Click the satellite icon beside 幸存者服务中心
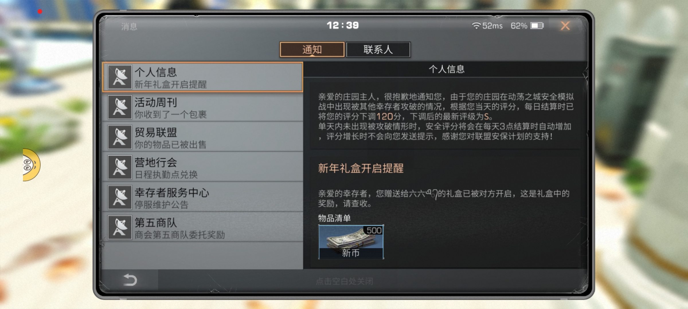Viewport: 688px width, 309px height. 120,197
